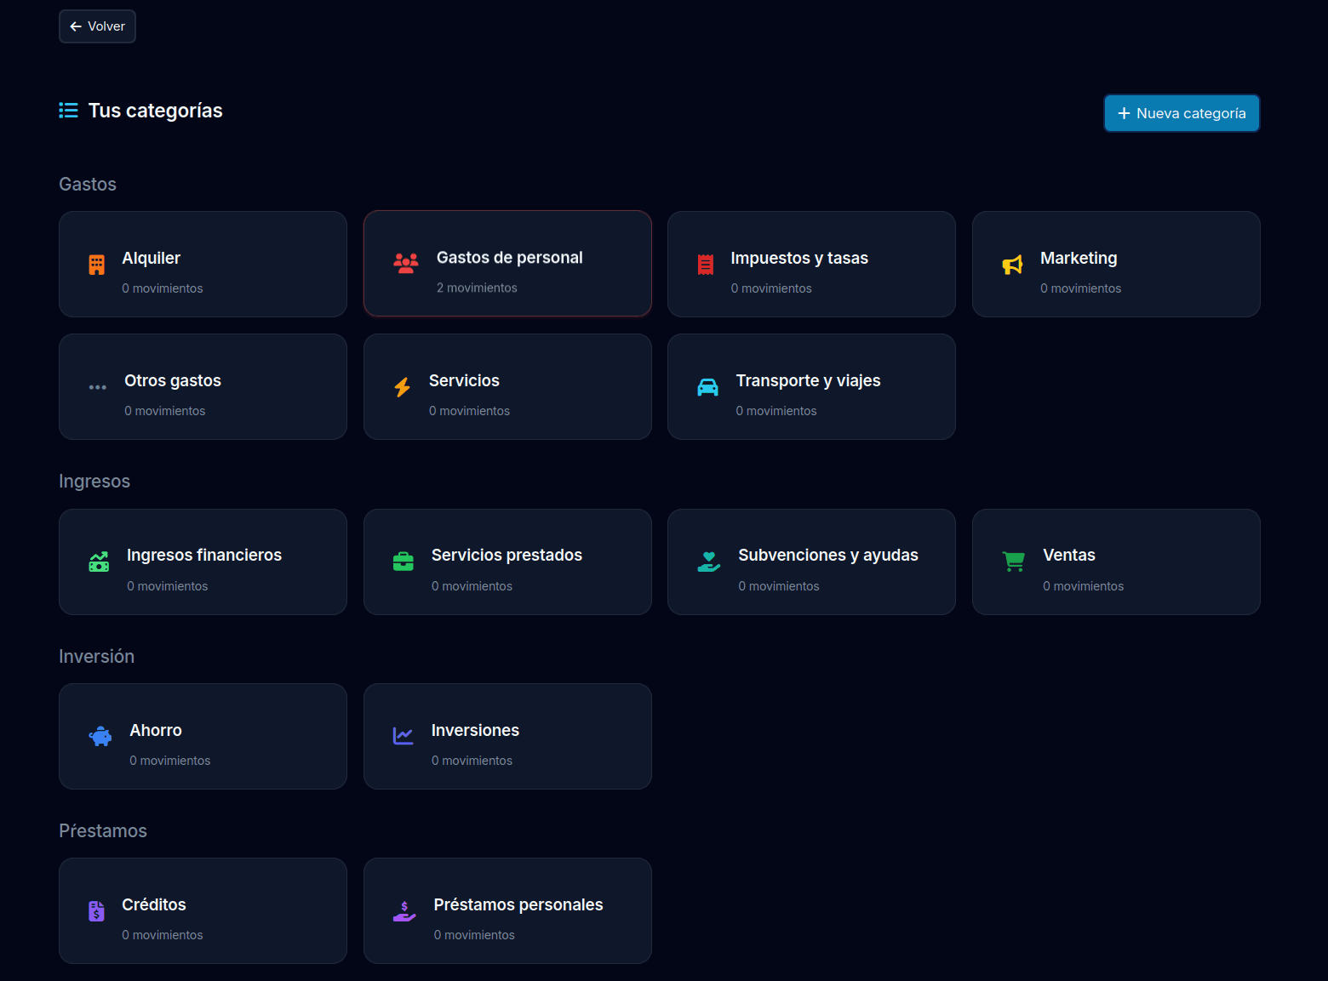Open the Subvenciones y ayudas category card

(x=811, y=562)
